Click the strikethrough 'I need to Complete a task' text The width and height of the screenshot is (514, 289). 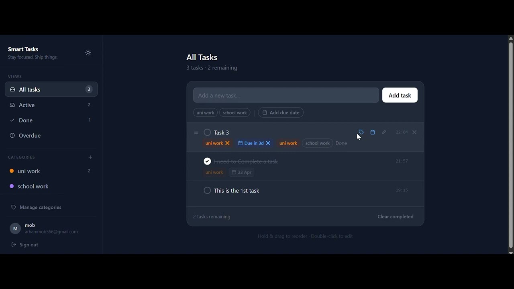246,161
